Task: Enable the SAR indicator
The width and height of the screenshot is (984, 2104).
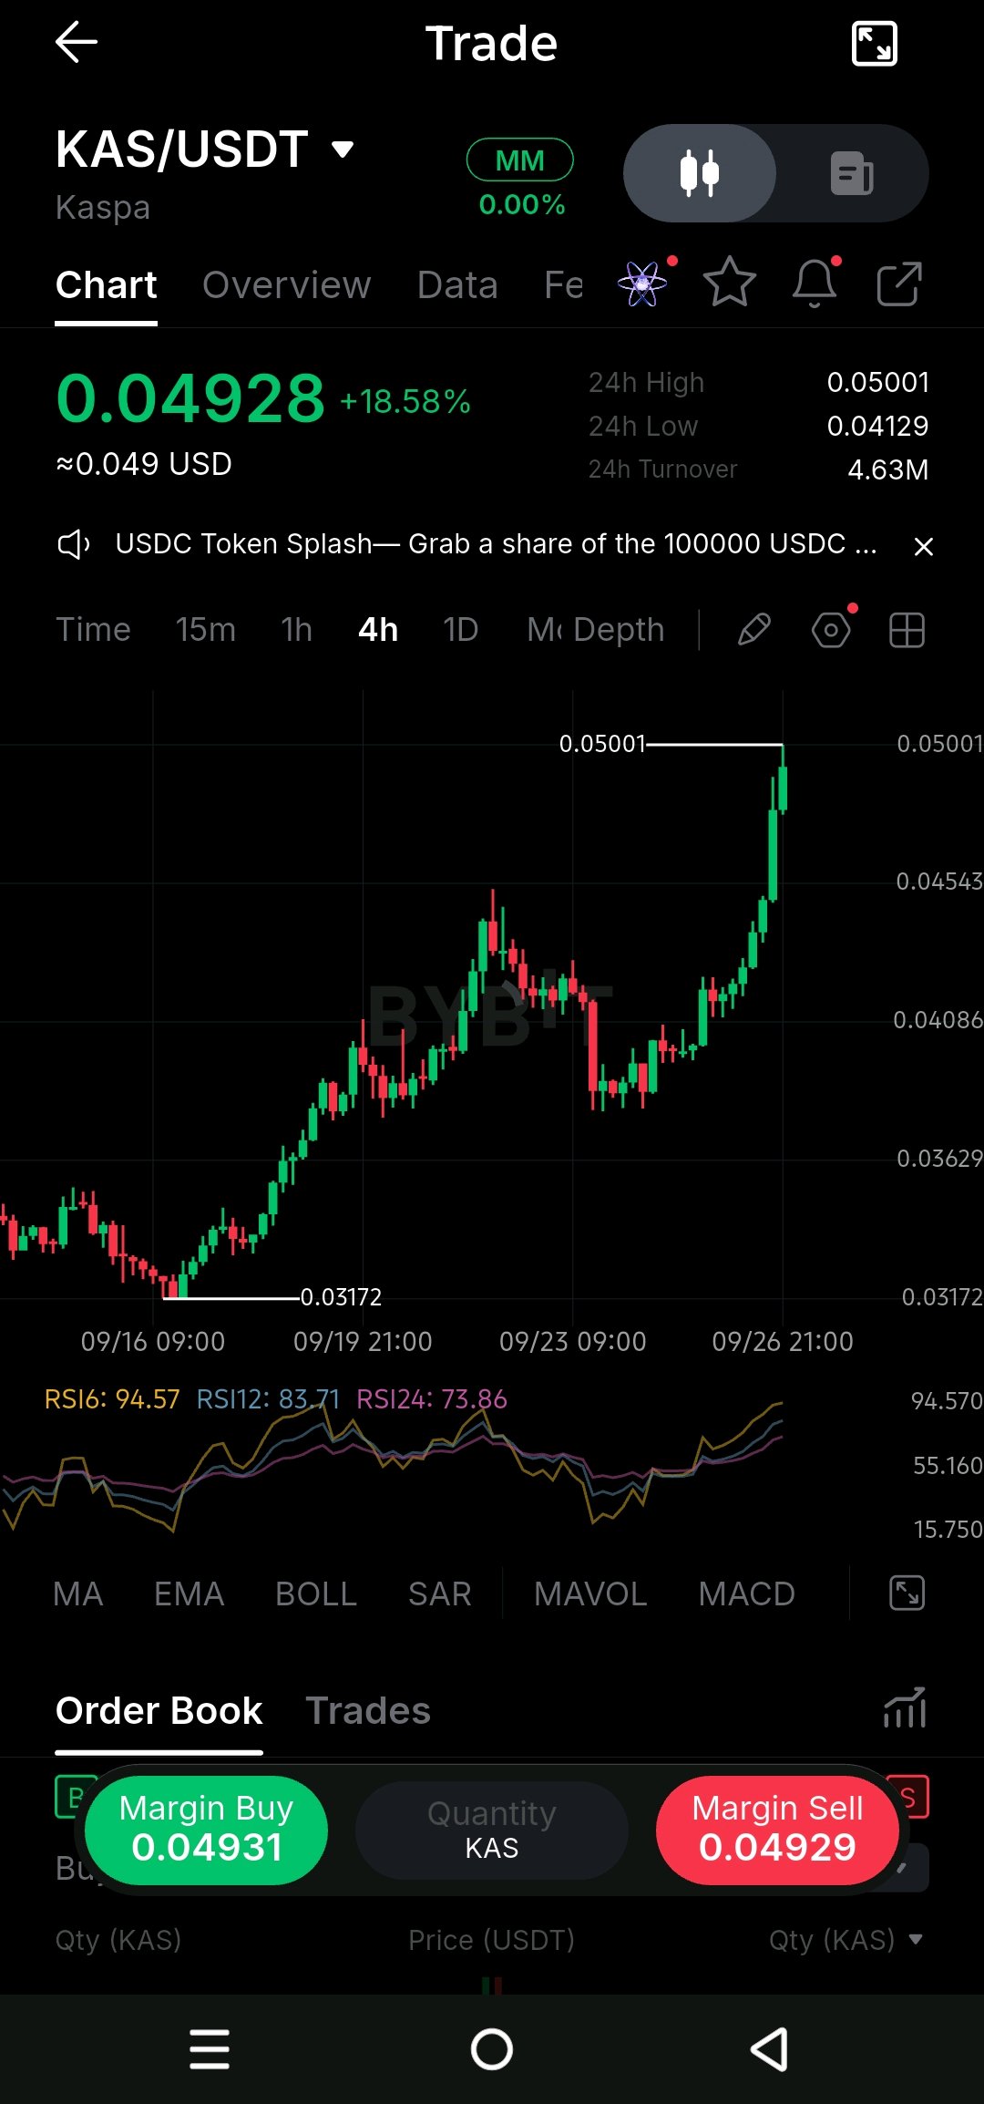Action: pyautogui.click(x=440, y=1594)
